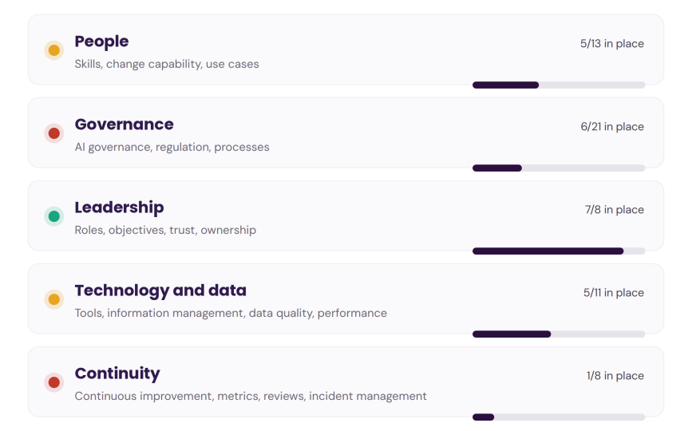The image size is (692, 431).
Task: Click the red status dot beside Continuity
Action: point(53,382)
